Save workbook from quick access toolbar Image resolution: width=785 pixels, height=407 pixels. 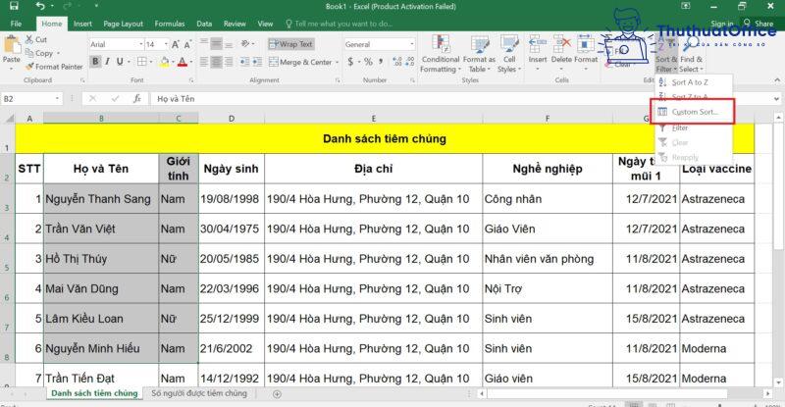[14, 6]
